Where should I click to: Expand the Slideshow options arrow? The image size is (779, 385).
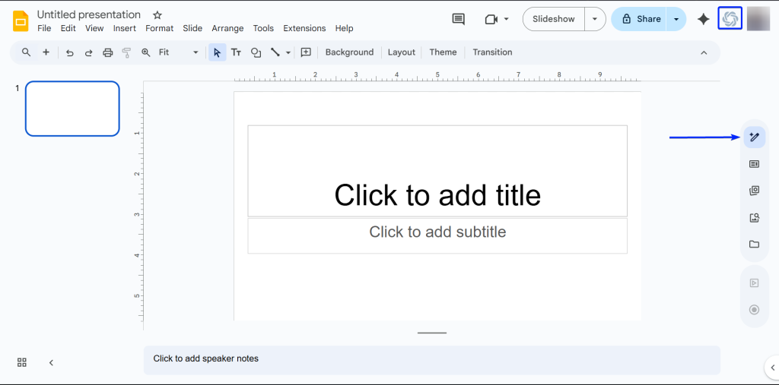pos(595,19)
